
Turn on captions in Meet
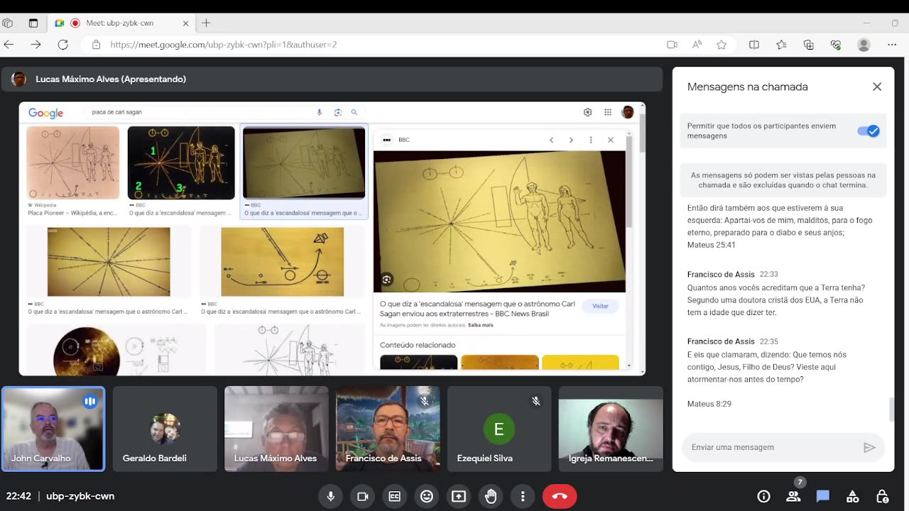coord(394,496)
